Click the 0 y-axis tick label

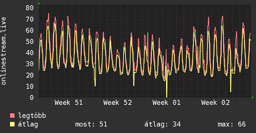coord(32,97)
